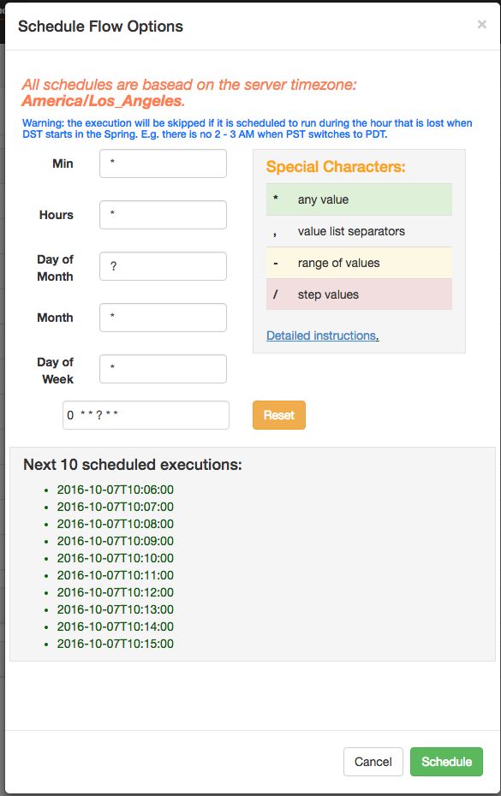Image resolution: width=501 pixels, height=796 pixels.
Task: Reset the cron schedule fields
Action: coord(279,415)
